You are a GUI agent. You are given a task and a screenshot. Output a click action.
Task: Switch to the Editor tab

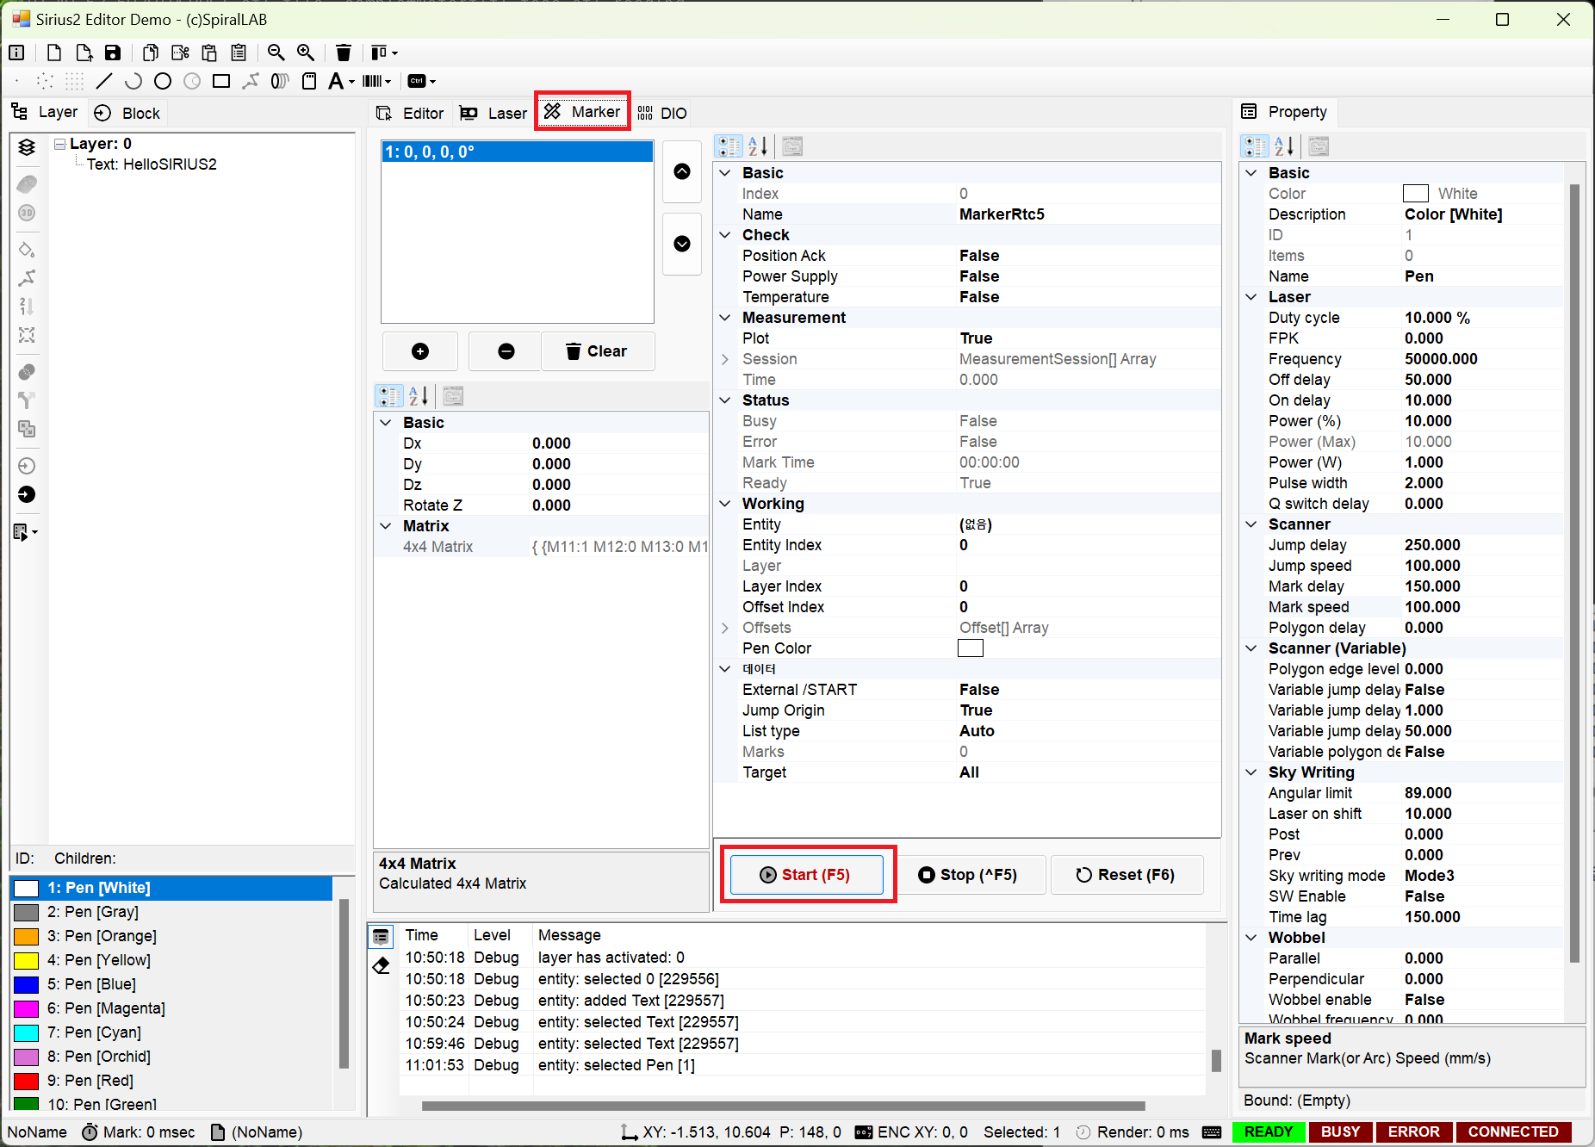[x=410, y=113]
